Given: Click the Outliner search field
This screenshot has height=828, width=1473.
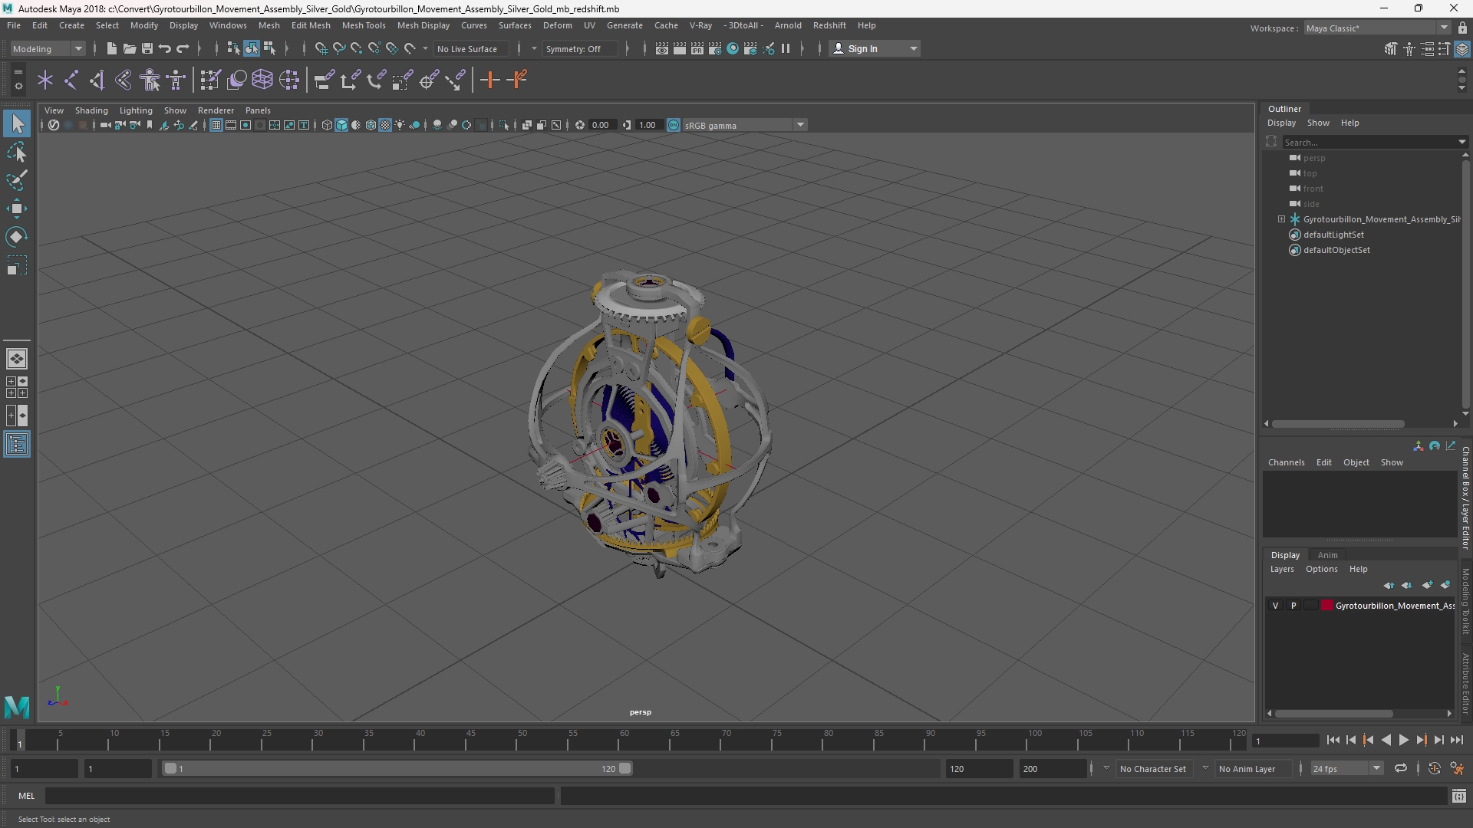Looking at the screenshot, I should (x=1369, y=142).
